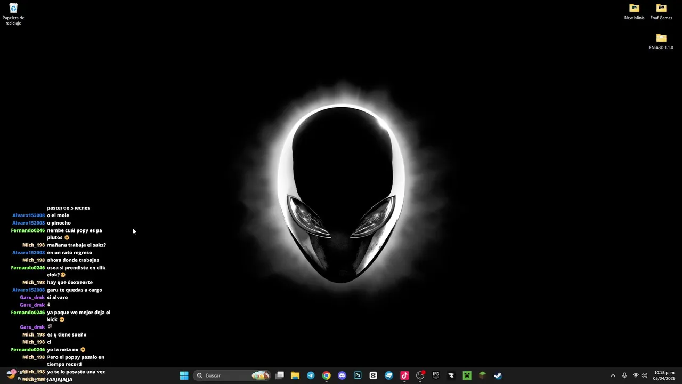Viewport: 682px width, 384px height.
Task: Launch Photoshop from the taskbar
Action: click(358, 375)
